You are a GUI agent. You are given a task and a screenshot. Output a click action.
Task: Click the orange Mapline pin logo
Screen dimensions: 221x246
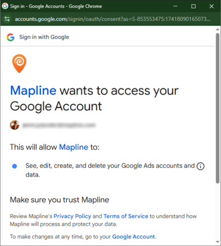(19, 63)
